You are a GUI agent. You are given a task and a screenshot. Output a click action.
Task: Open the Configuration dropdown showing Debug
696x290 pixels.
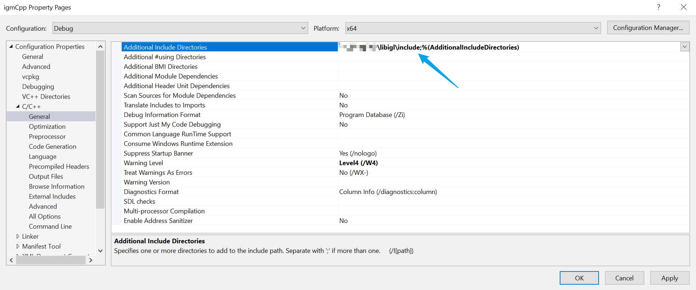[180, 28]
